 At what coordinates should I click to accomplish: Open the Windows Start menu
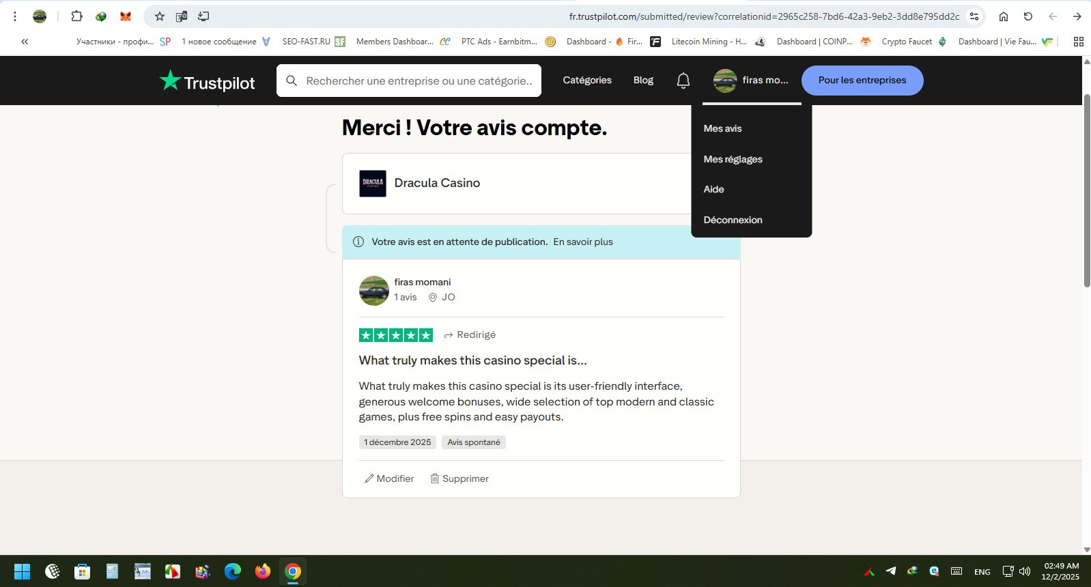point(22,571)
